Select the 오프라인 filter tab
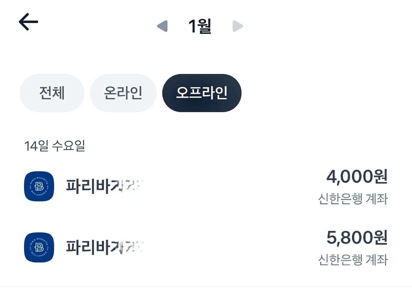 click(x=202, y=93)
